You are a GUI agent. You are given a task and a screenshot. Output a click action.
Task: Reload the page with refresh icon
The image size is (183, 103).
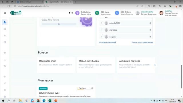[9, 6]
